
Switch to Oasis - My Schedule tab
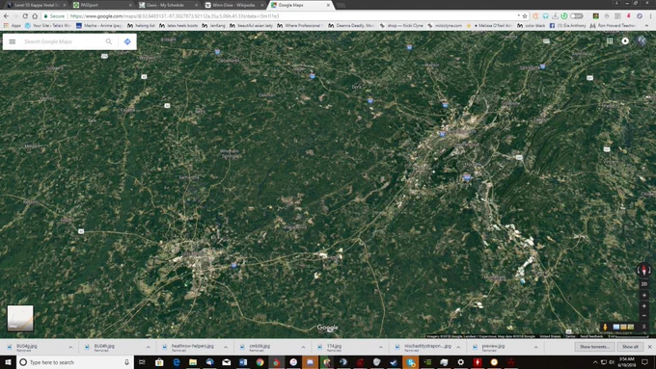(x=168, y=5)
